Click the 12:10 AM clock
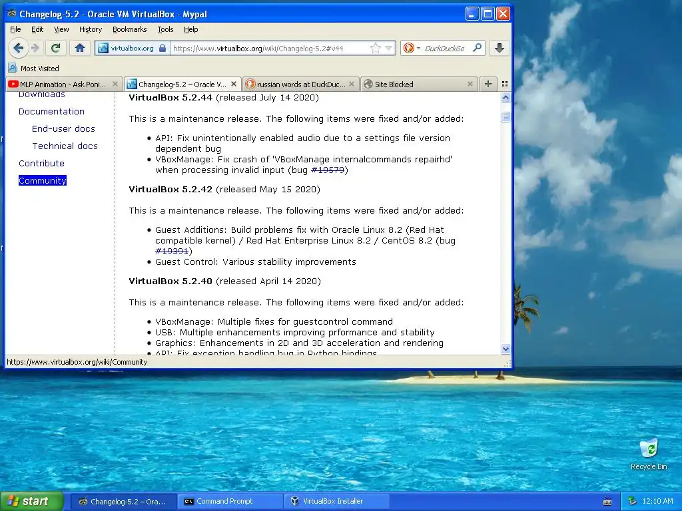682x511 pixels. (657, 501)
